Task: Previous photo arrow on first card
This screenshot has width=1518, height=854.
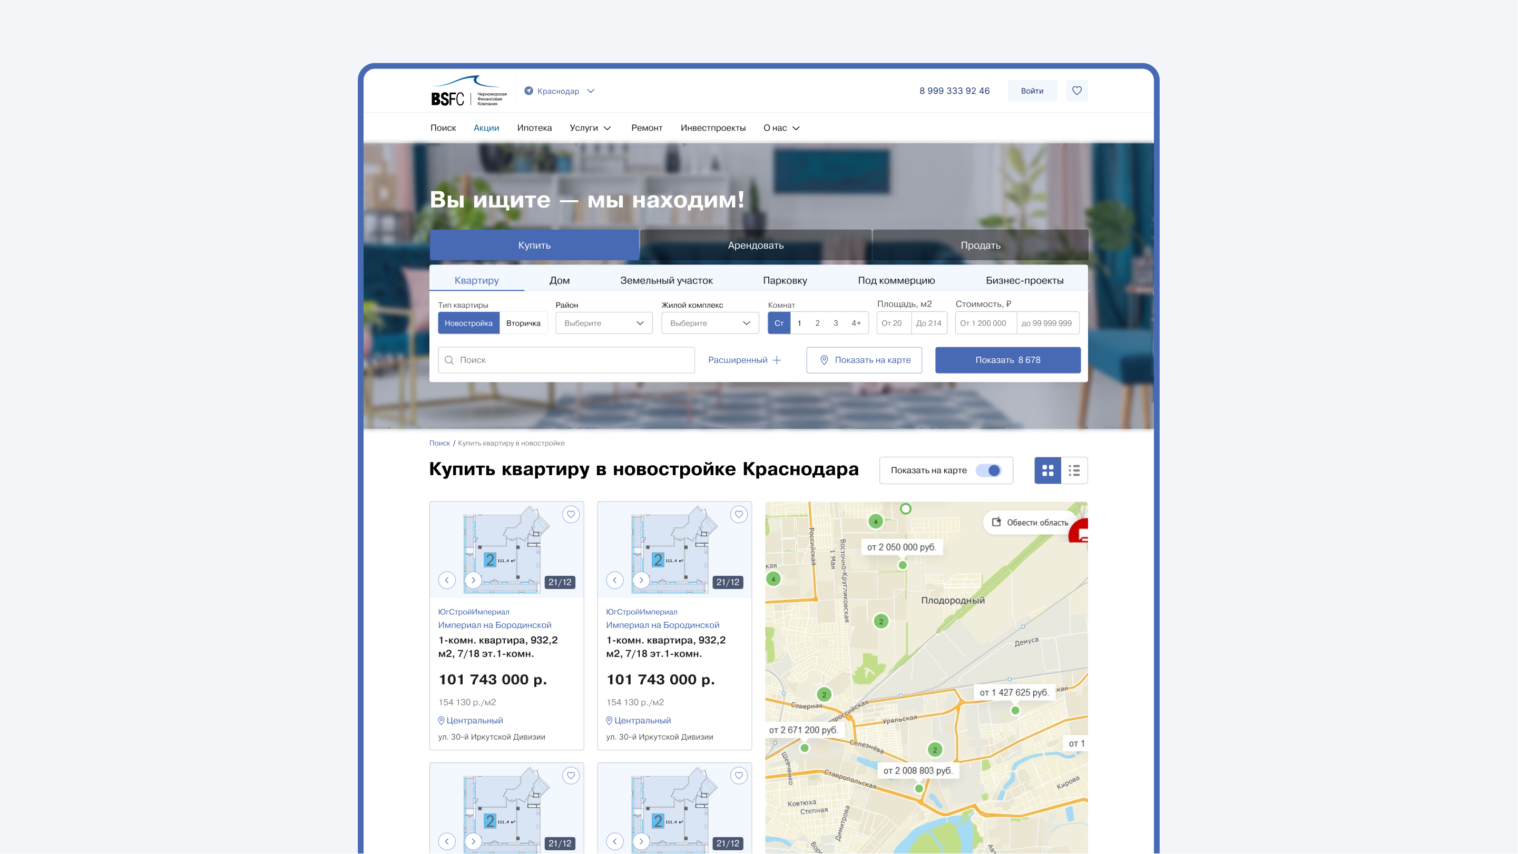Action: point(447,581)
